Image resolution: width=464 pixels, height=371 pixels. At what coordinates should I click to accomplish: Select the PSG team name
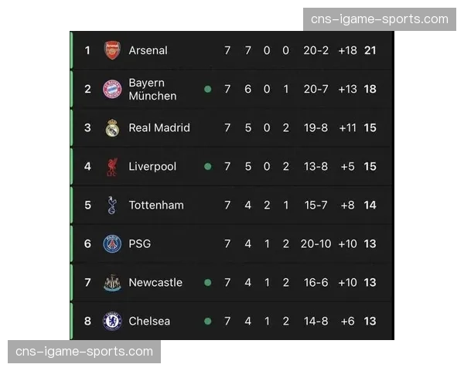[x=140, y=243]
